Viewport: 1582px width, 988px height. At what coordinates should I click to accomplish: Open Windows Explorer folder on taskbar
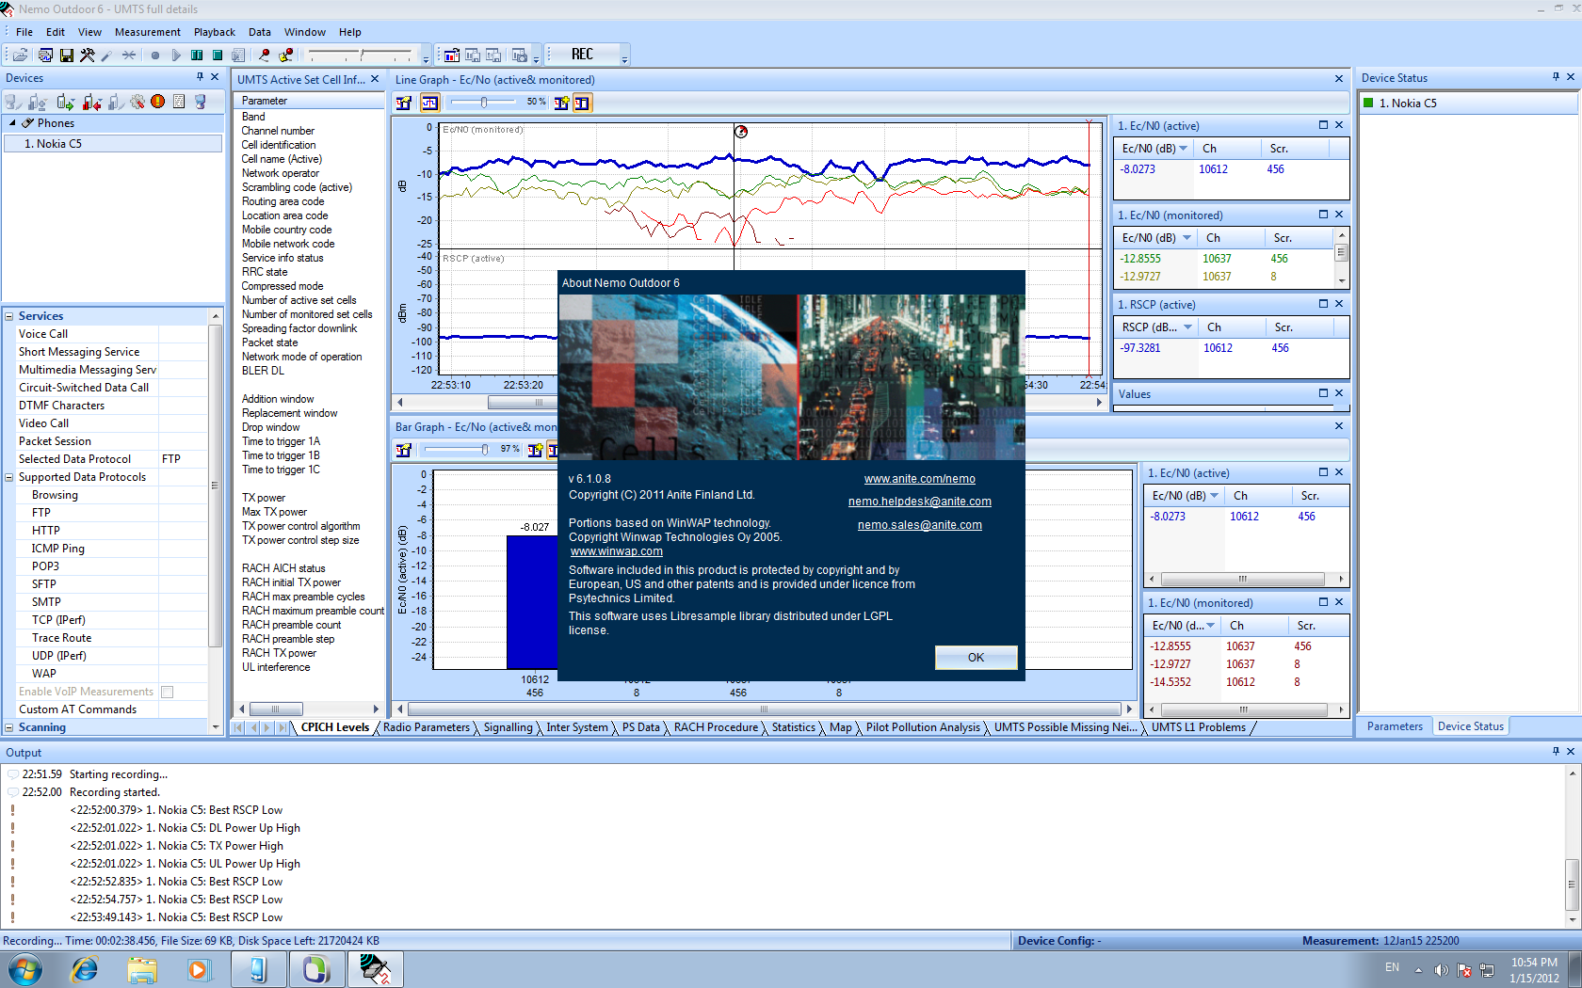pos(142,969)
